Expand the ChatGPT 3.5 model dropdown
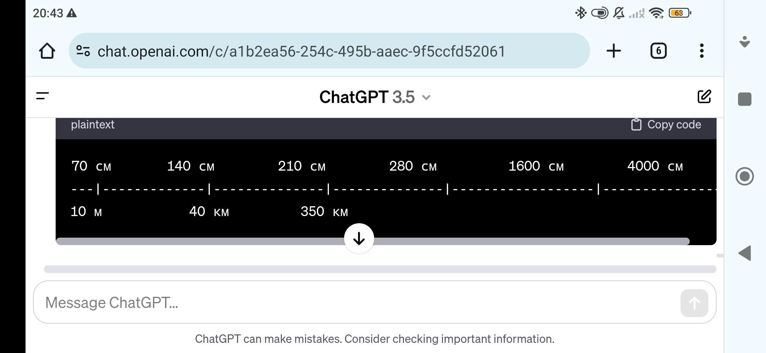766x353 pixels. 375,97
